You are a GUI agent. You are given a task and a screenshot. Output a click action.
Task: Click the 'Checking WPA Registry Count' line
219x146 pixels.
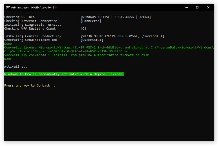point(30,28)
